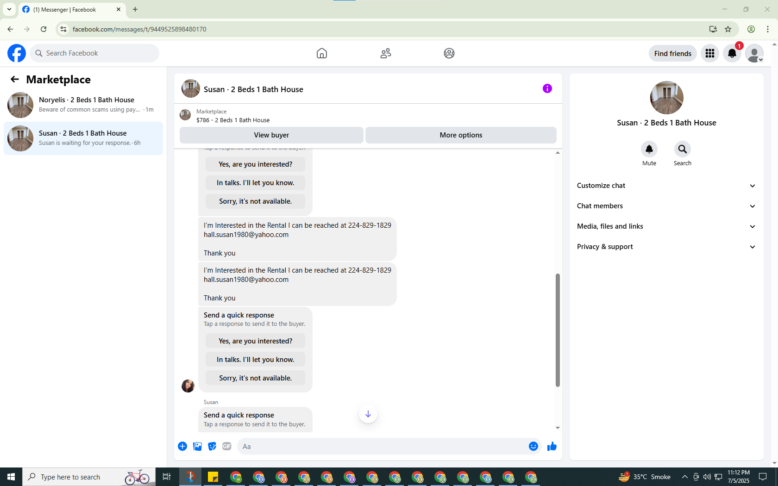Screen dimensions: 778x486
Task: Open Chrome profile icon
Action: coord(751,29)
